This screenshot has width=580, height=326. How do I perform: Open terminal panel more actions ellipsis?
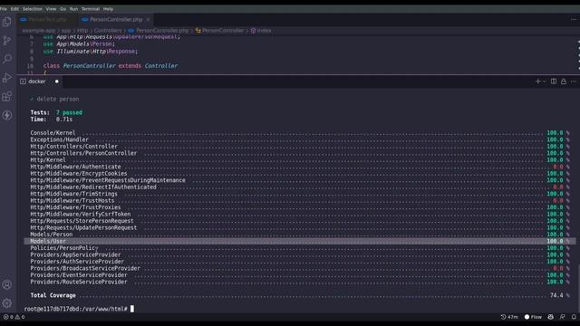pos(574,81)
